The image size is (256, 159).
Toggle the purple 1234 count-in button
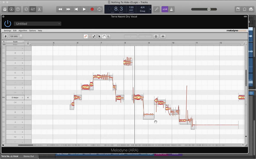tap(165, 9)
